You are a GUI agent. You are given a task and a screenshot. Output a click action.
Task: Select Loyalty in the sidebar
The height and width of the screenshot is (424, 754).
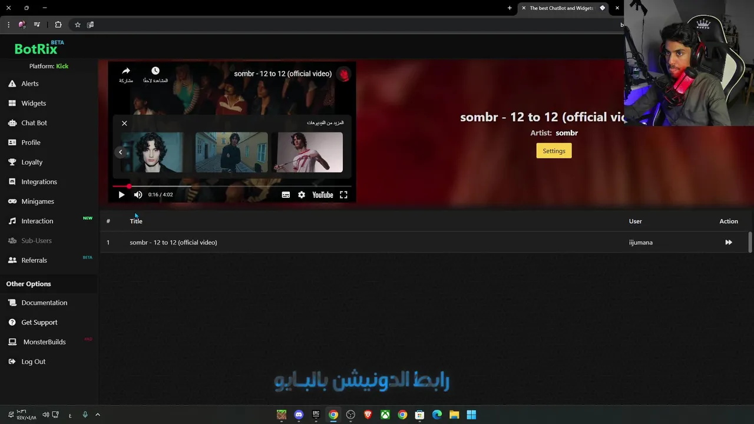tap(32, 162)
